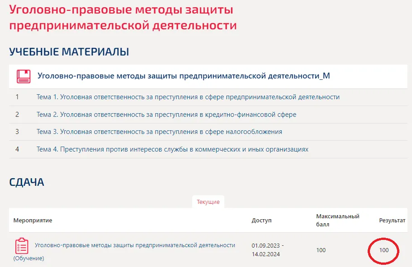Viewport: 412px width, 267px height.
Task: Click the УЧЕБНЫЕ МАТЕРИАЛЫ section heading
Action: pos(69,52)
